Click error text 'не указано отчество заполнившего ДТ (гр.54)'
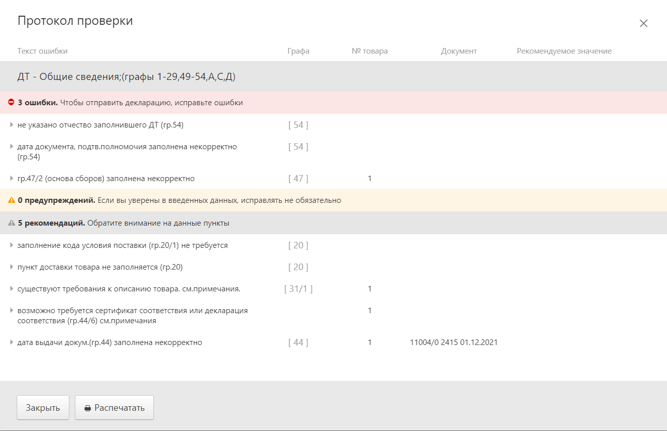 pyautogui.click(x=100, y=125)
